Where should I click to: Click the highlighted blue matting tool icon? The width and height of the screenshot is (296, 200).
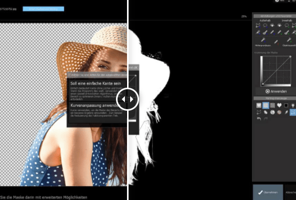coord(293,112)
